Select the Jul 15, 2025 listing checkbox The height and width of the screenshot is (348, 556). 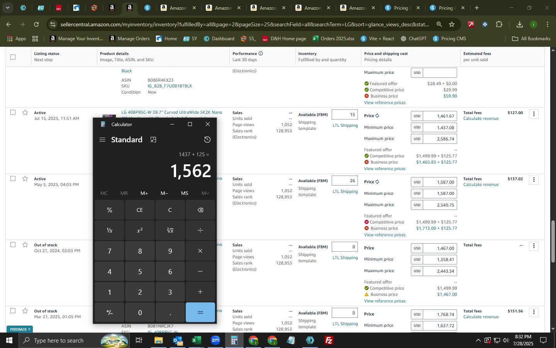(13, 112)
